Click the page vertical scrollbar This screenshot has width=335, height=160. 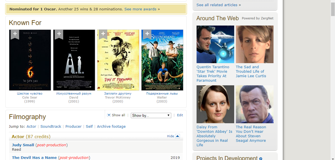tap(333, 80)
